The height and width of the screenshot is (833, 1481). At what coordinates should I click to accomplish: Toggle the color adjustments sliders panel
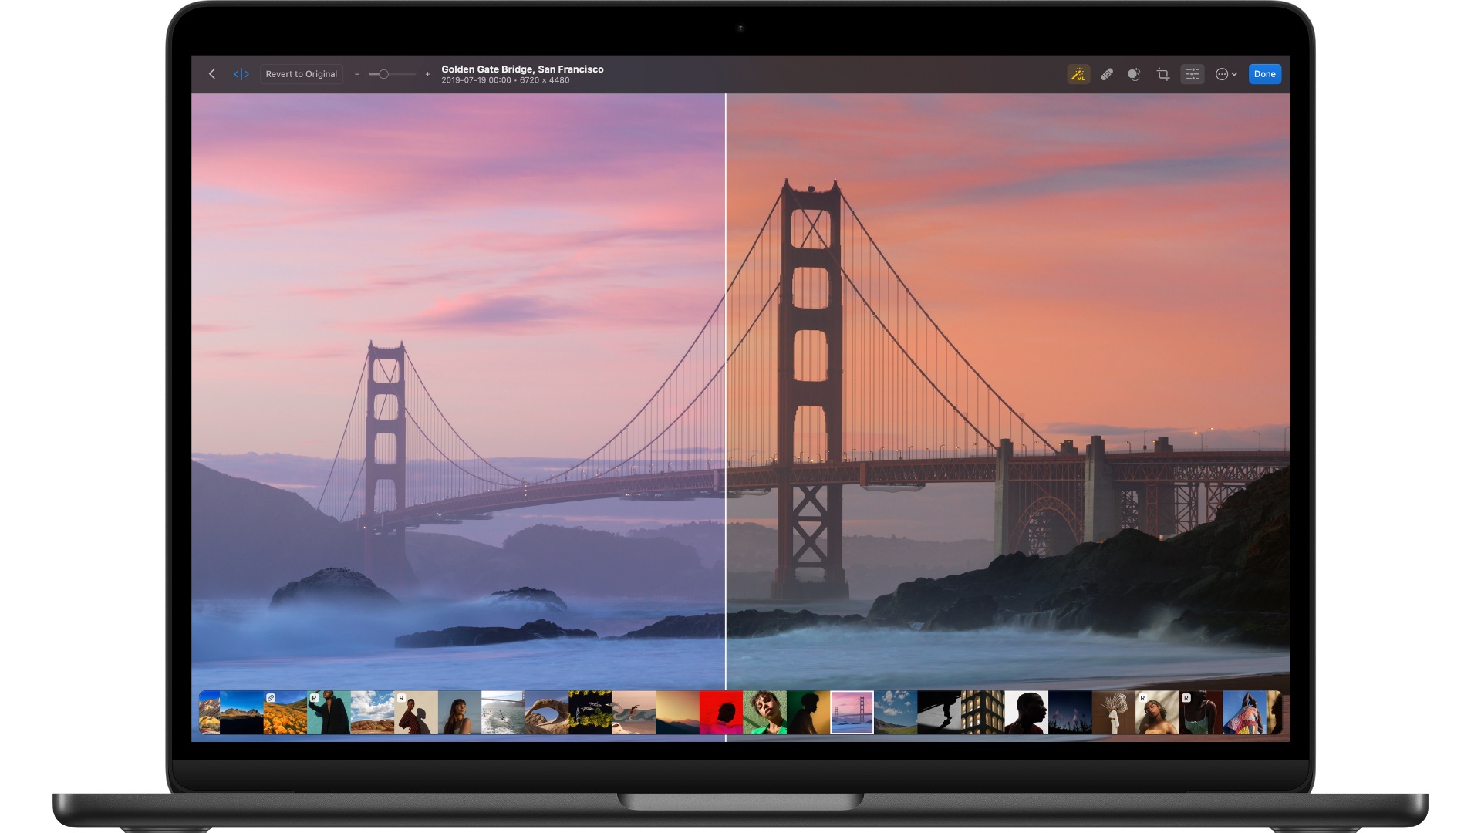[x=1193, y=74]
